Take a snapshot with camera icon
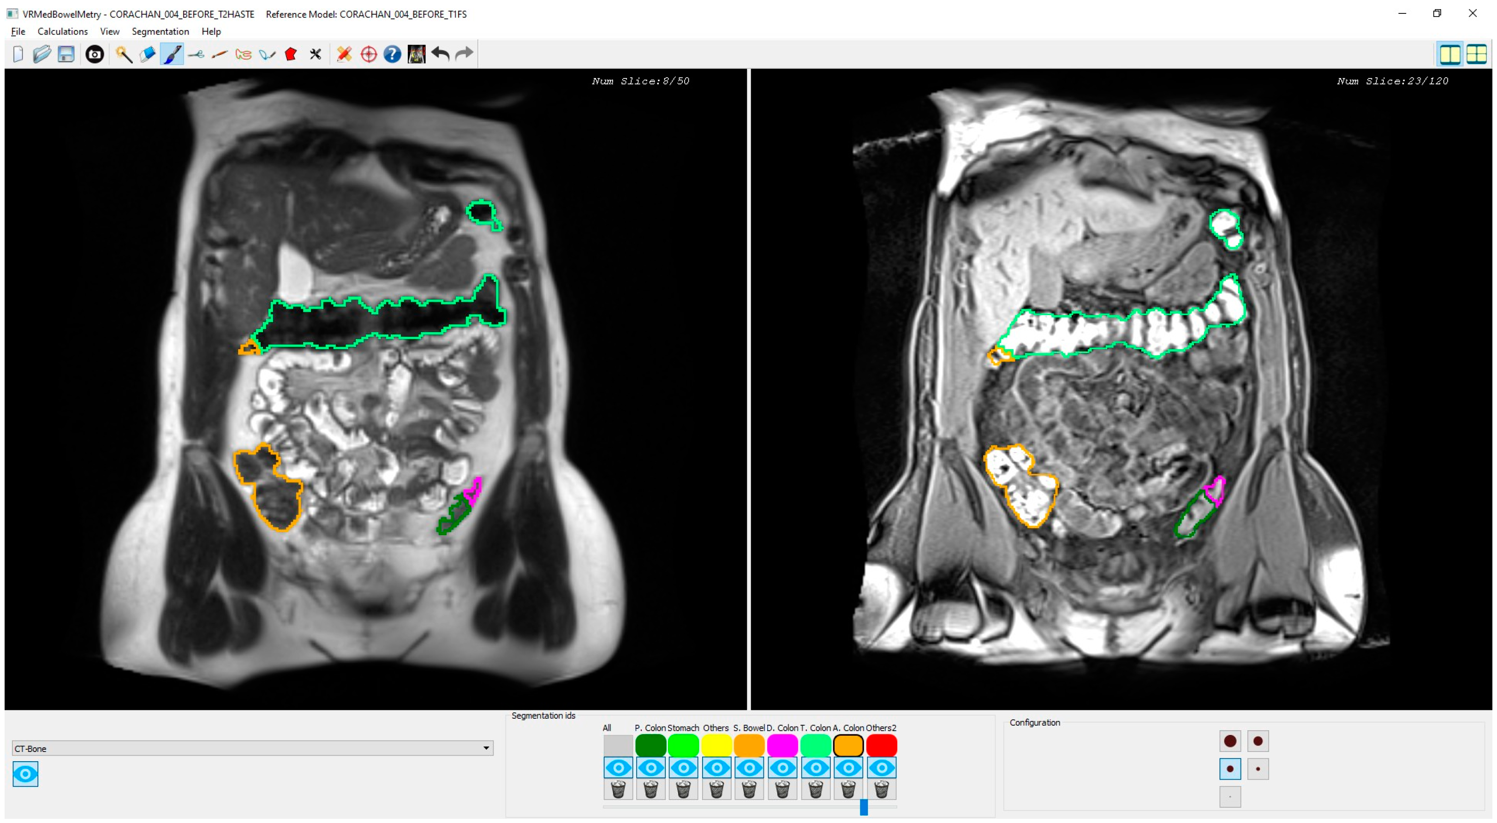Image resolution: width=1497 pixels, height=823 pixels. (x=95, y=54)
